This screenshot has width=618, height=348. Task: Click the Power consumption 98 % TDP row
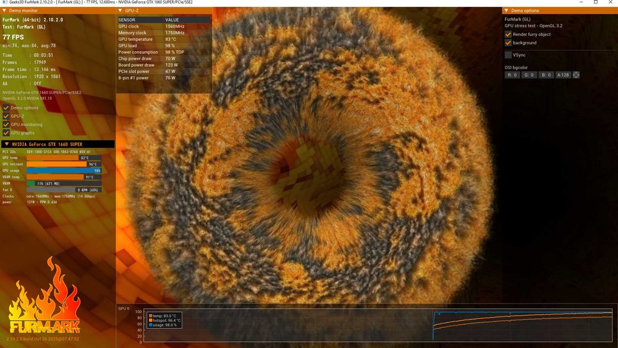(164, 52)
